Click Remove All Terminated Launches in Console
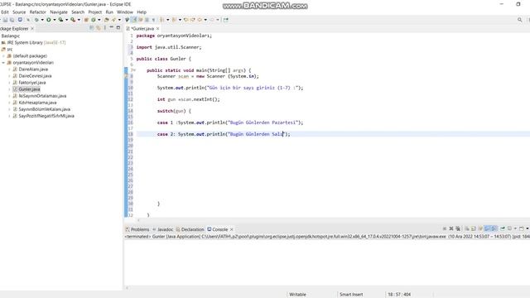Viewport: 530px width, 298px height. pyautogui.click(x=458, y=228)
